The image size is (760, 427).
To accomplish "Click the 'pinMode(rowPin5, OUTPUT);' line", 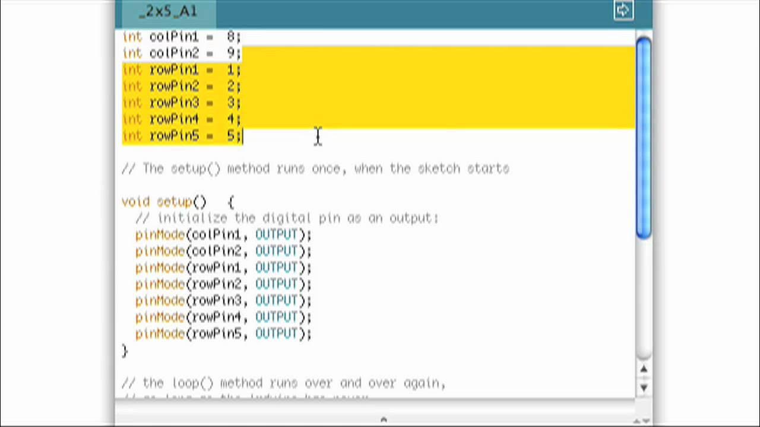I will [223, 334].
